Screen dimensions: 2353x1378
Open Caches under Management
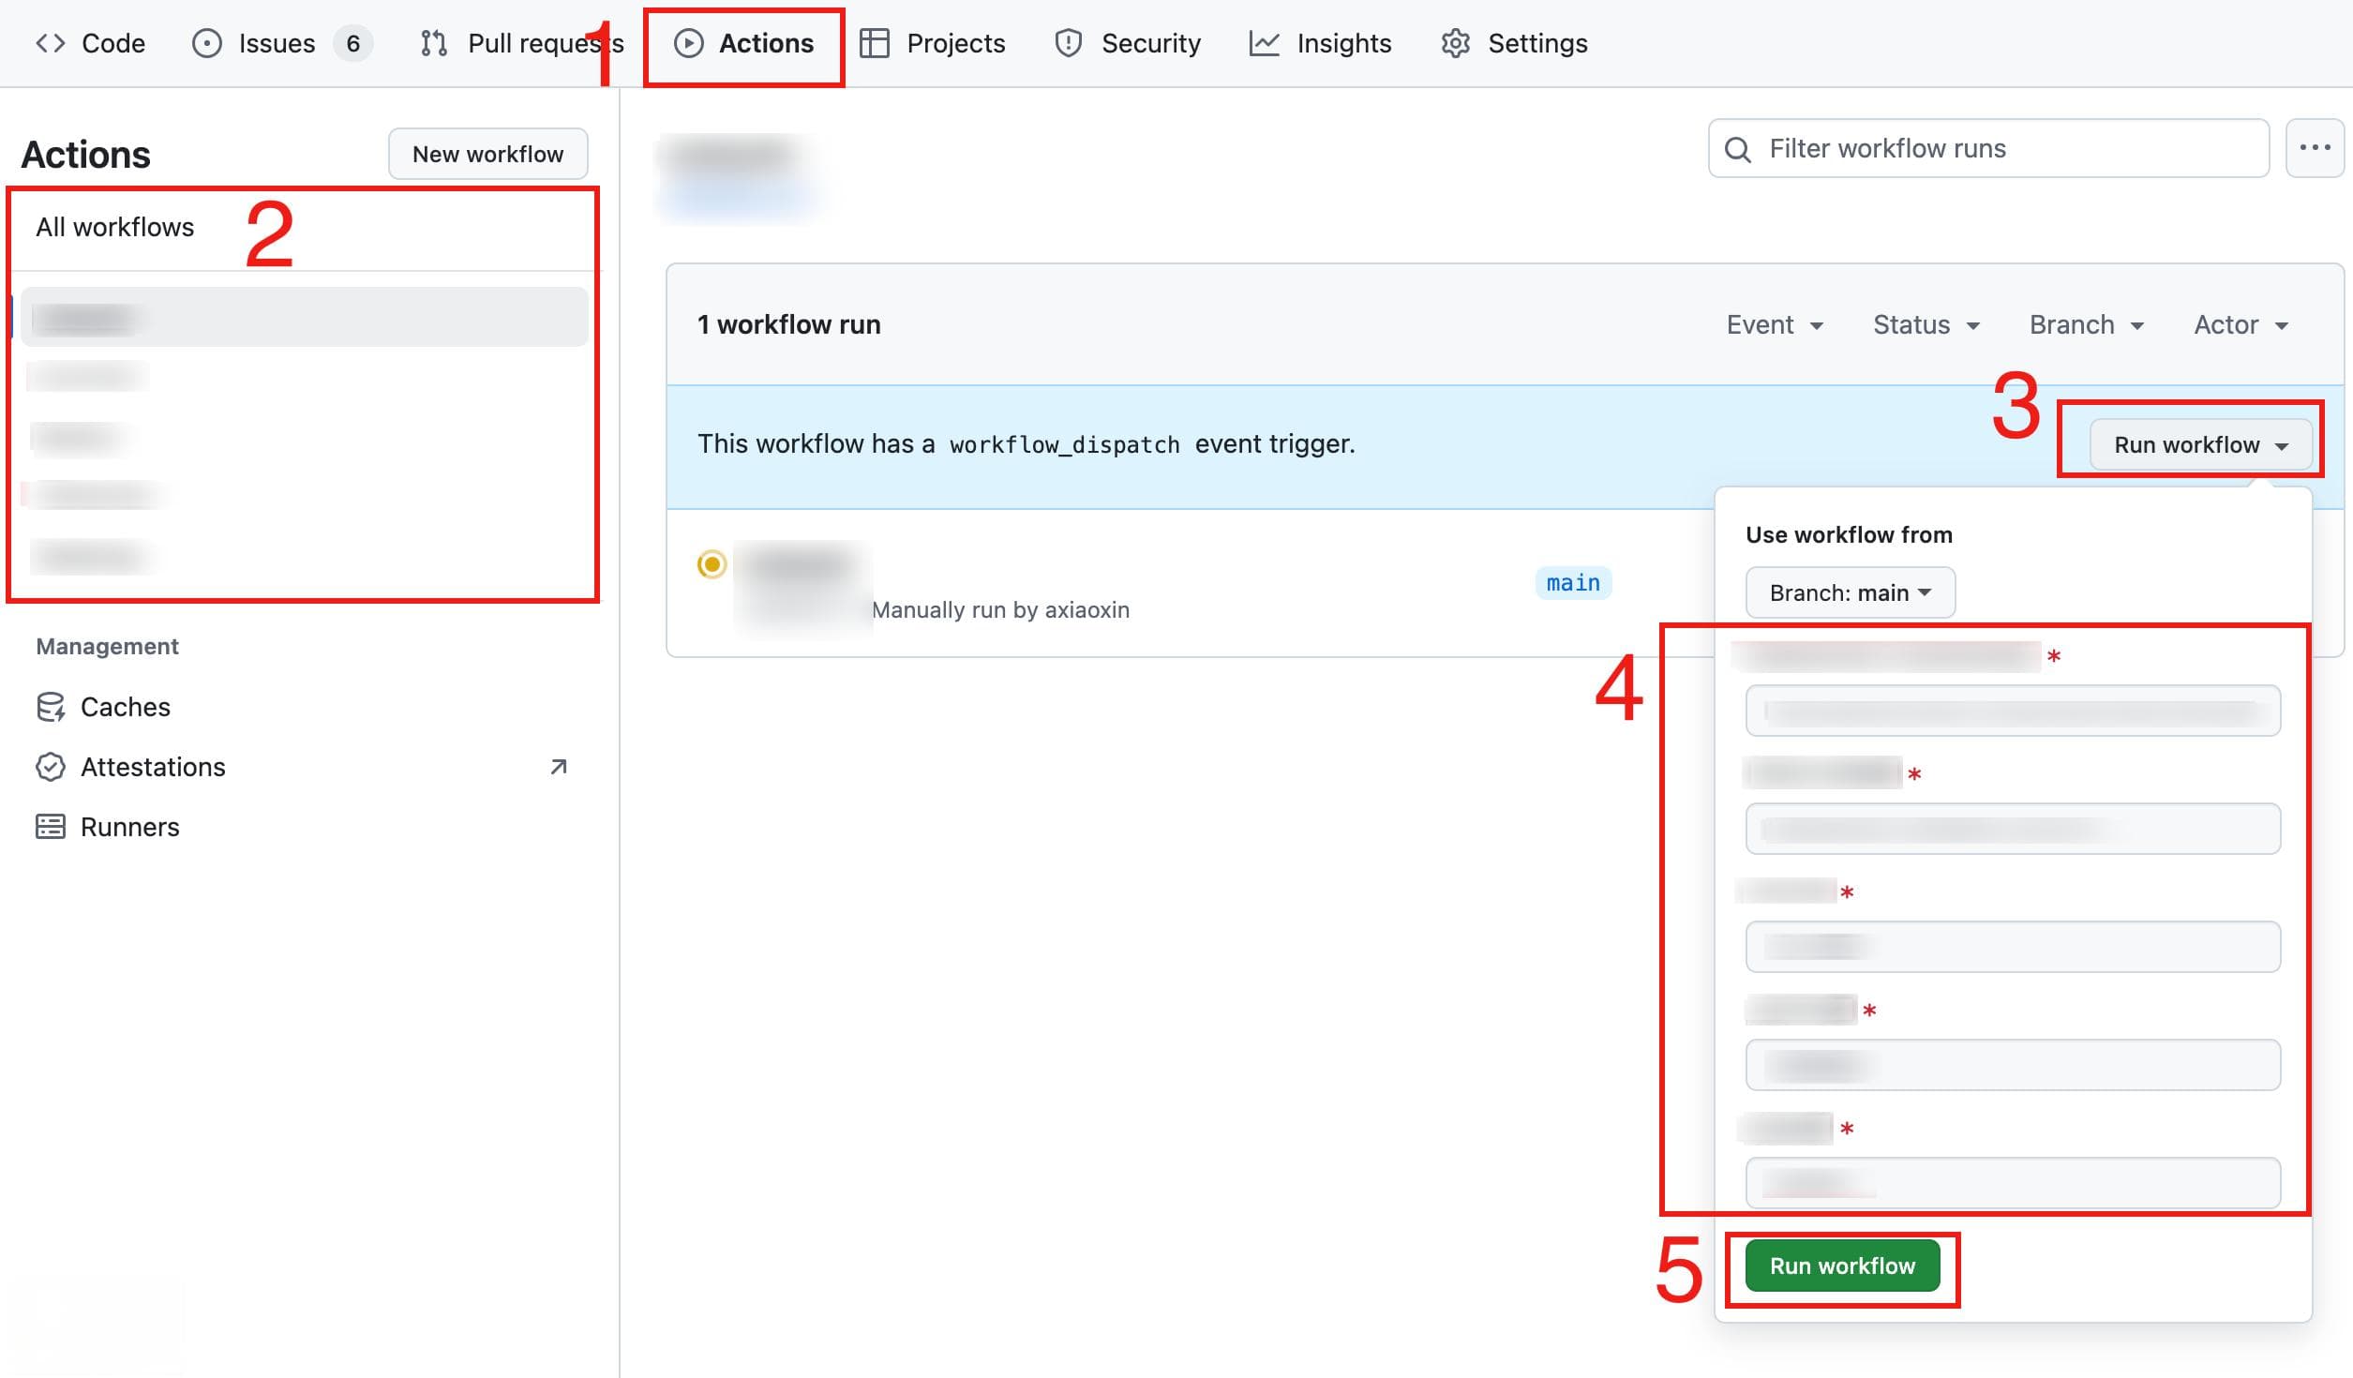coord(126,707)
